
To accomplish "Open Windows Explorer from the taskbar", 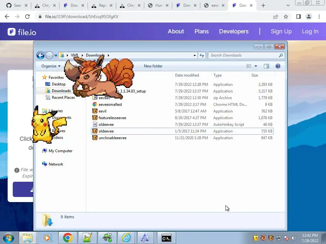I will tap(27, 238).
